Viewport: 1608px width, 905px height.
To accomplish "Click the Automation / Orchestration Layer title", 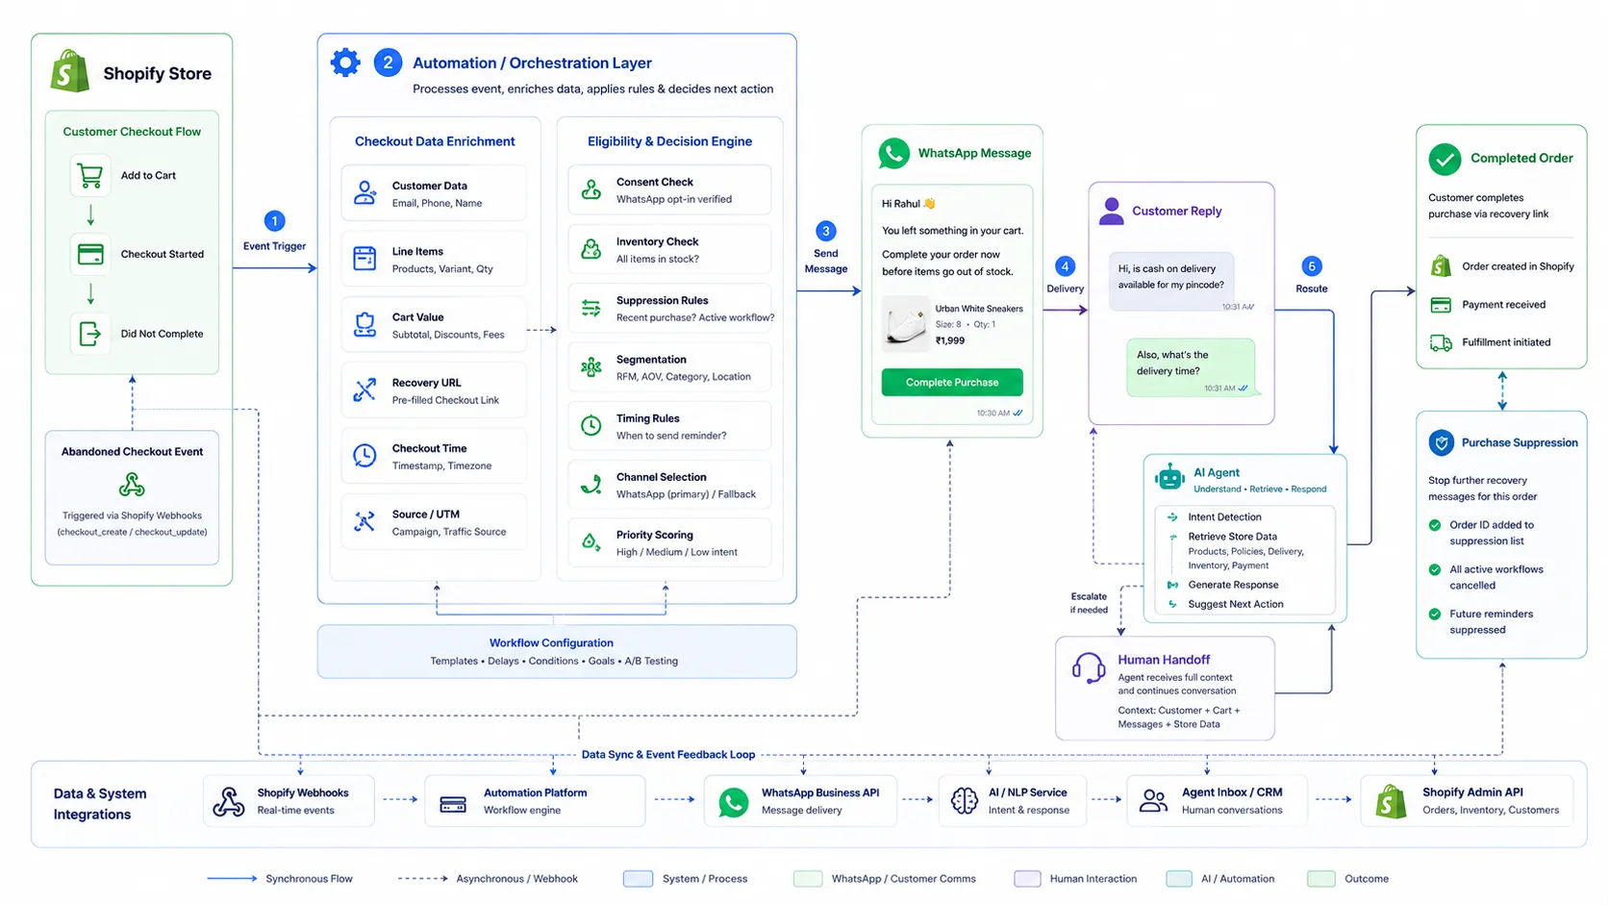I will point(532,63).
